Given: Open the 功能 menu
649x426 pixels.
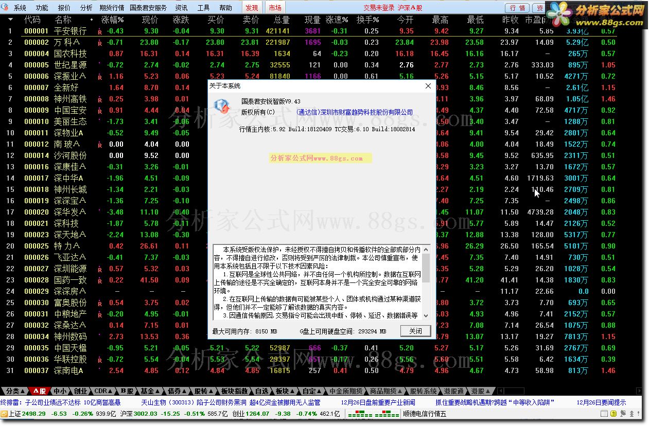Looking at the screenshot, I should point(42,8).
